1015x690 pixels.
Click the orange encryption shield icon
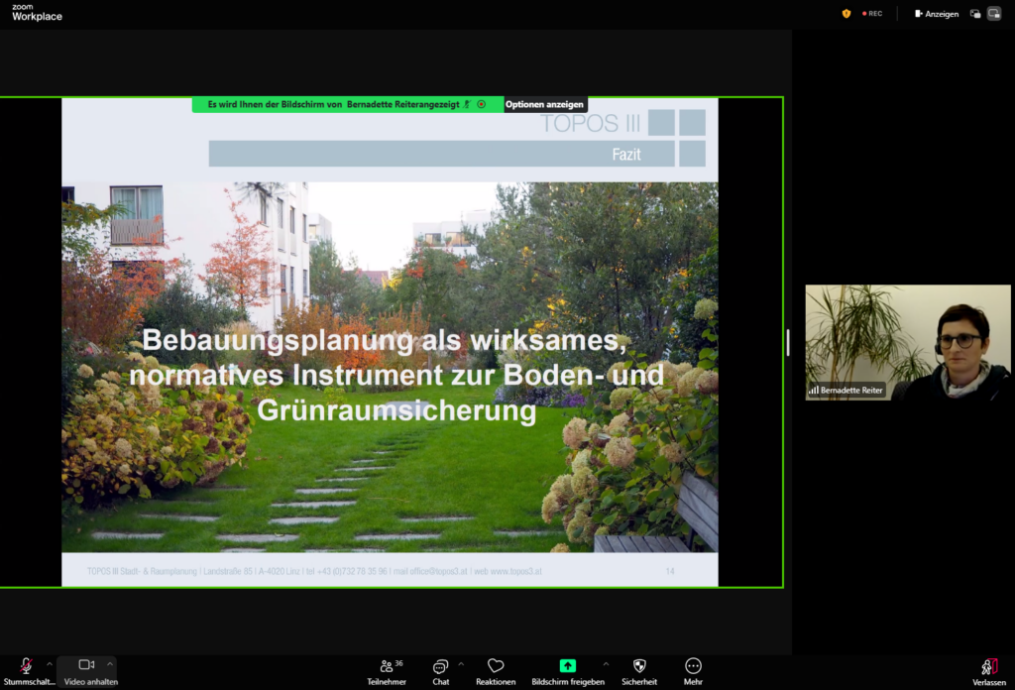pyautogui.click(x=846, y=14)
